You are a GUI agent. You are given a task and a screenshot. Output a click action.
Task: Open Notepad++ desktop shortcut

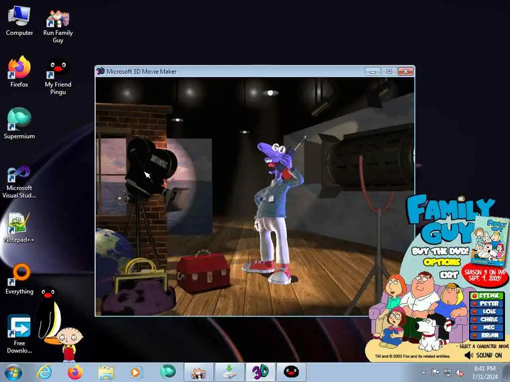coord(19,227)
